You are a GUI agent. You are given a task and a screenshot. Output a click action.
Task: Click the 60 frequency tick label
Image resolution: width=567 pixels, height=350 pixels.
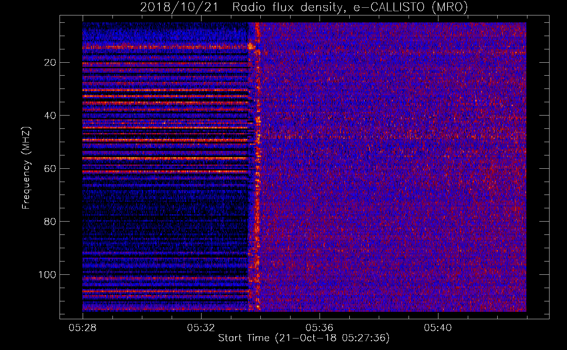[x=50, y=169]
